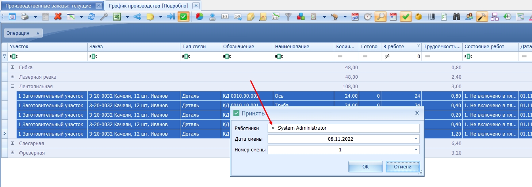Open the Дата смены date dropdown

point(415,139)
